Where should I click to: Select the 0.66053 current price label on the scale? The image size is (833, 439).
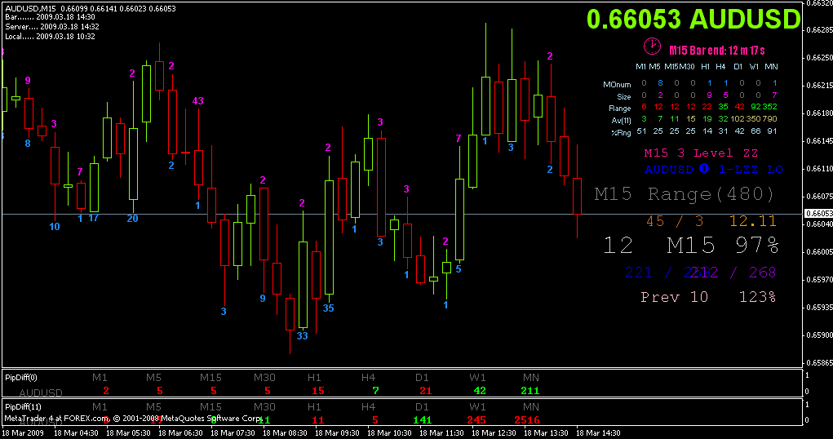[x=818, y=214]
